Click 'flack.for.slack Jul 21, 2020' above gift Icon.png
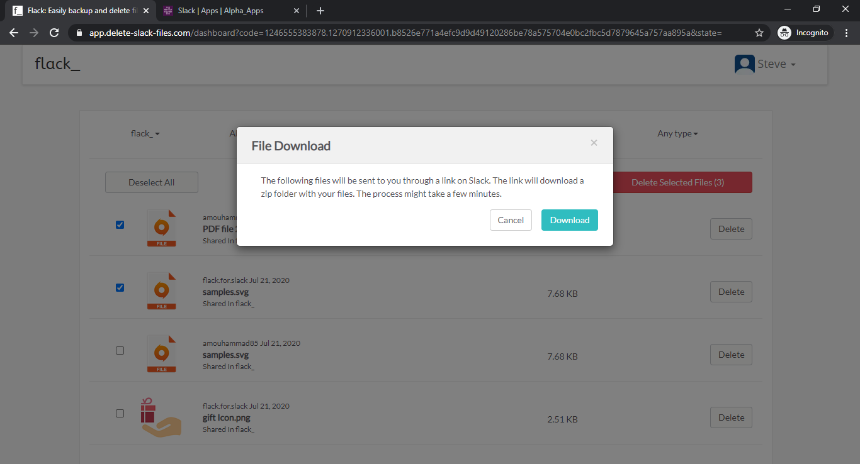The height and width of the screenshot is (464, 860). pyautogui.click(x=246, y=406)
